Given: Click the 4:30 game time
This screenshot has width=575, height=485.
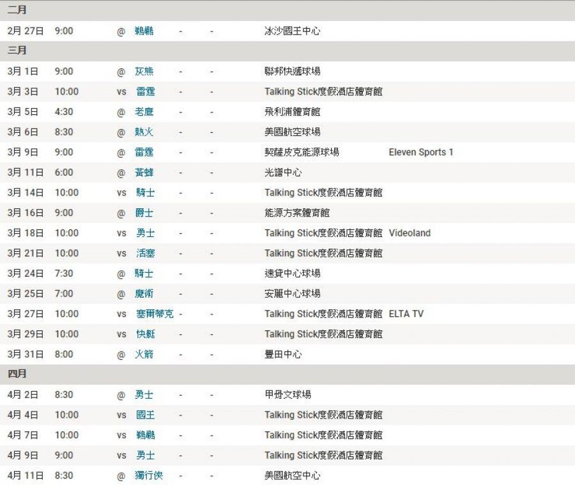Looking at the screenshot, I should [64, 112].
